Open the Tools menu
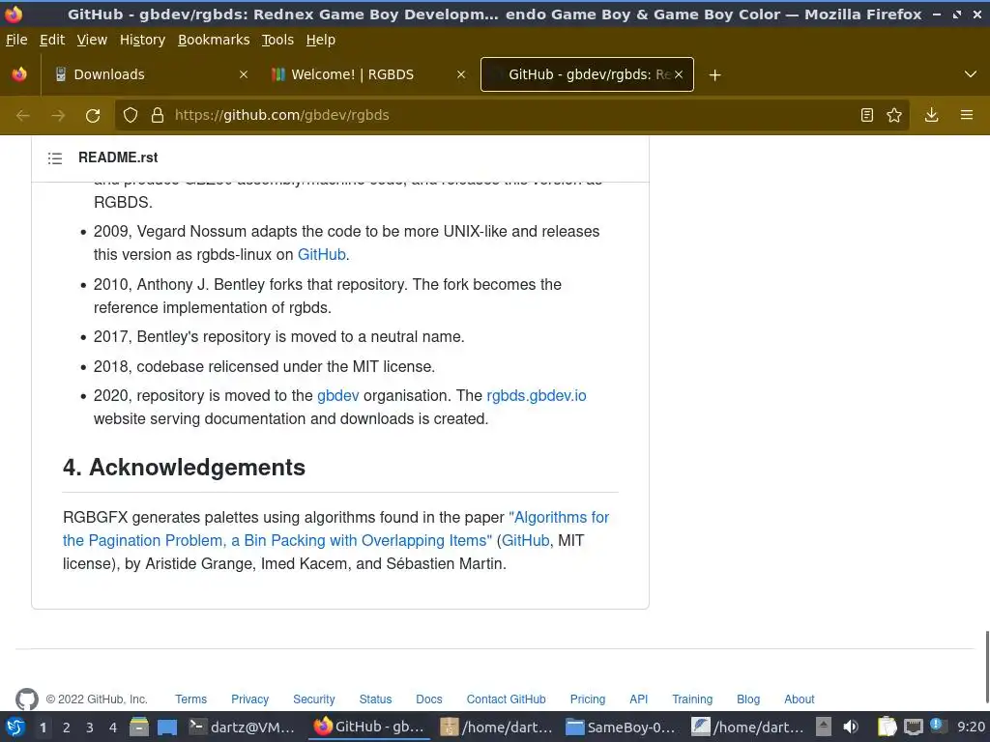990x742 pixels. [x=277, y=40]
